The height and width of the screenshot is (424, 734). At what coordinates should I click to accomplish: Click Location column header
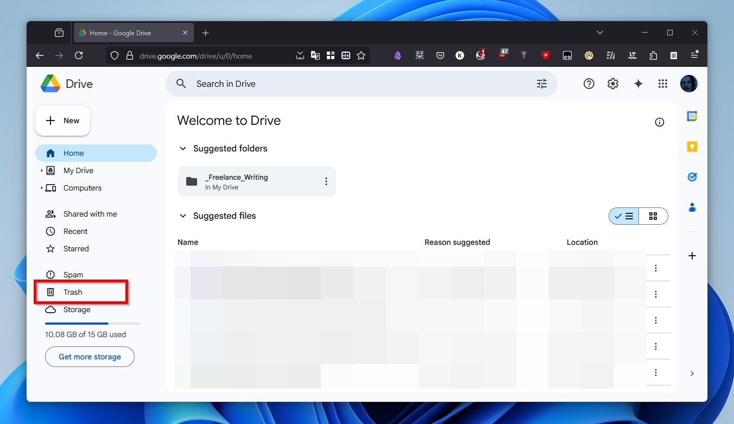[582, 242]
